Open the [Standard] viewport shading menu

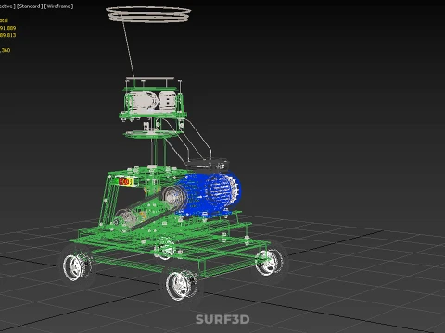(x=30, y=6)
